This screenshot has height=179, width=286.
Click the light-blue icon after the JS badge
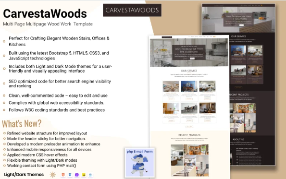(90, 175)
